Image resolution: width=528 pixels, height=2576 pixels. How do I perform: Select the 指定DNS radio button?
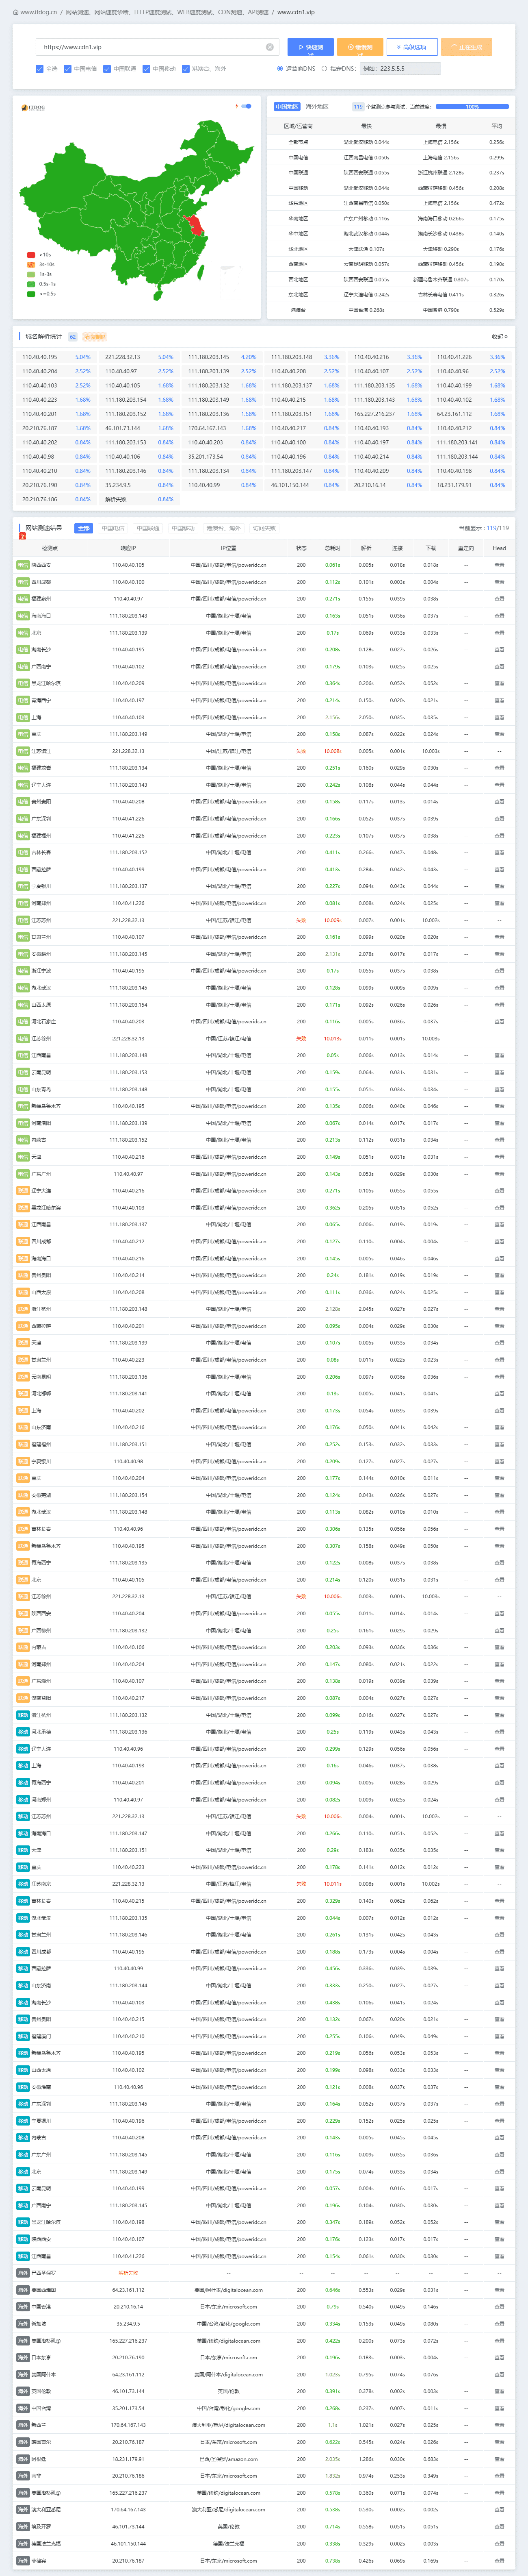coord(325,69)
